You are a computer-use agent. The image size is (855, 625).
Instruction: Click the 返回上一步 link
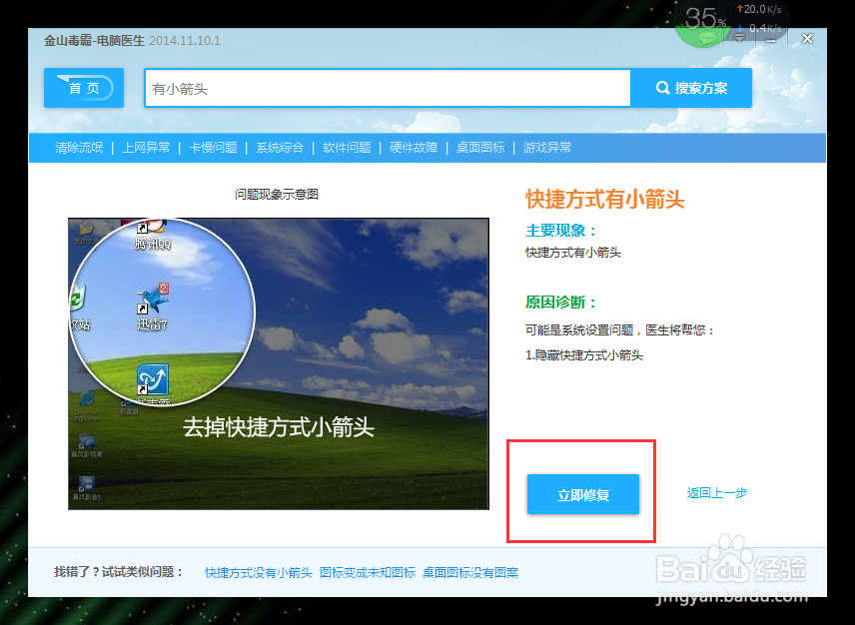(x=717, y=493)
